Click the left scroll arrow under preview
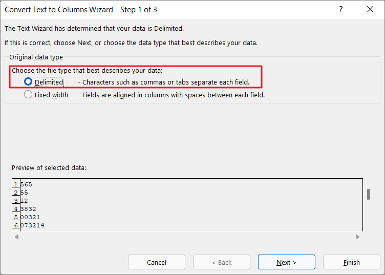Viewport: 385px width, 275px height. pyautogui.click(x=16, y=237)
